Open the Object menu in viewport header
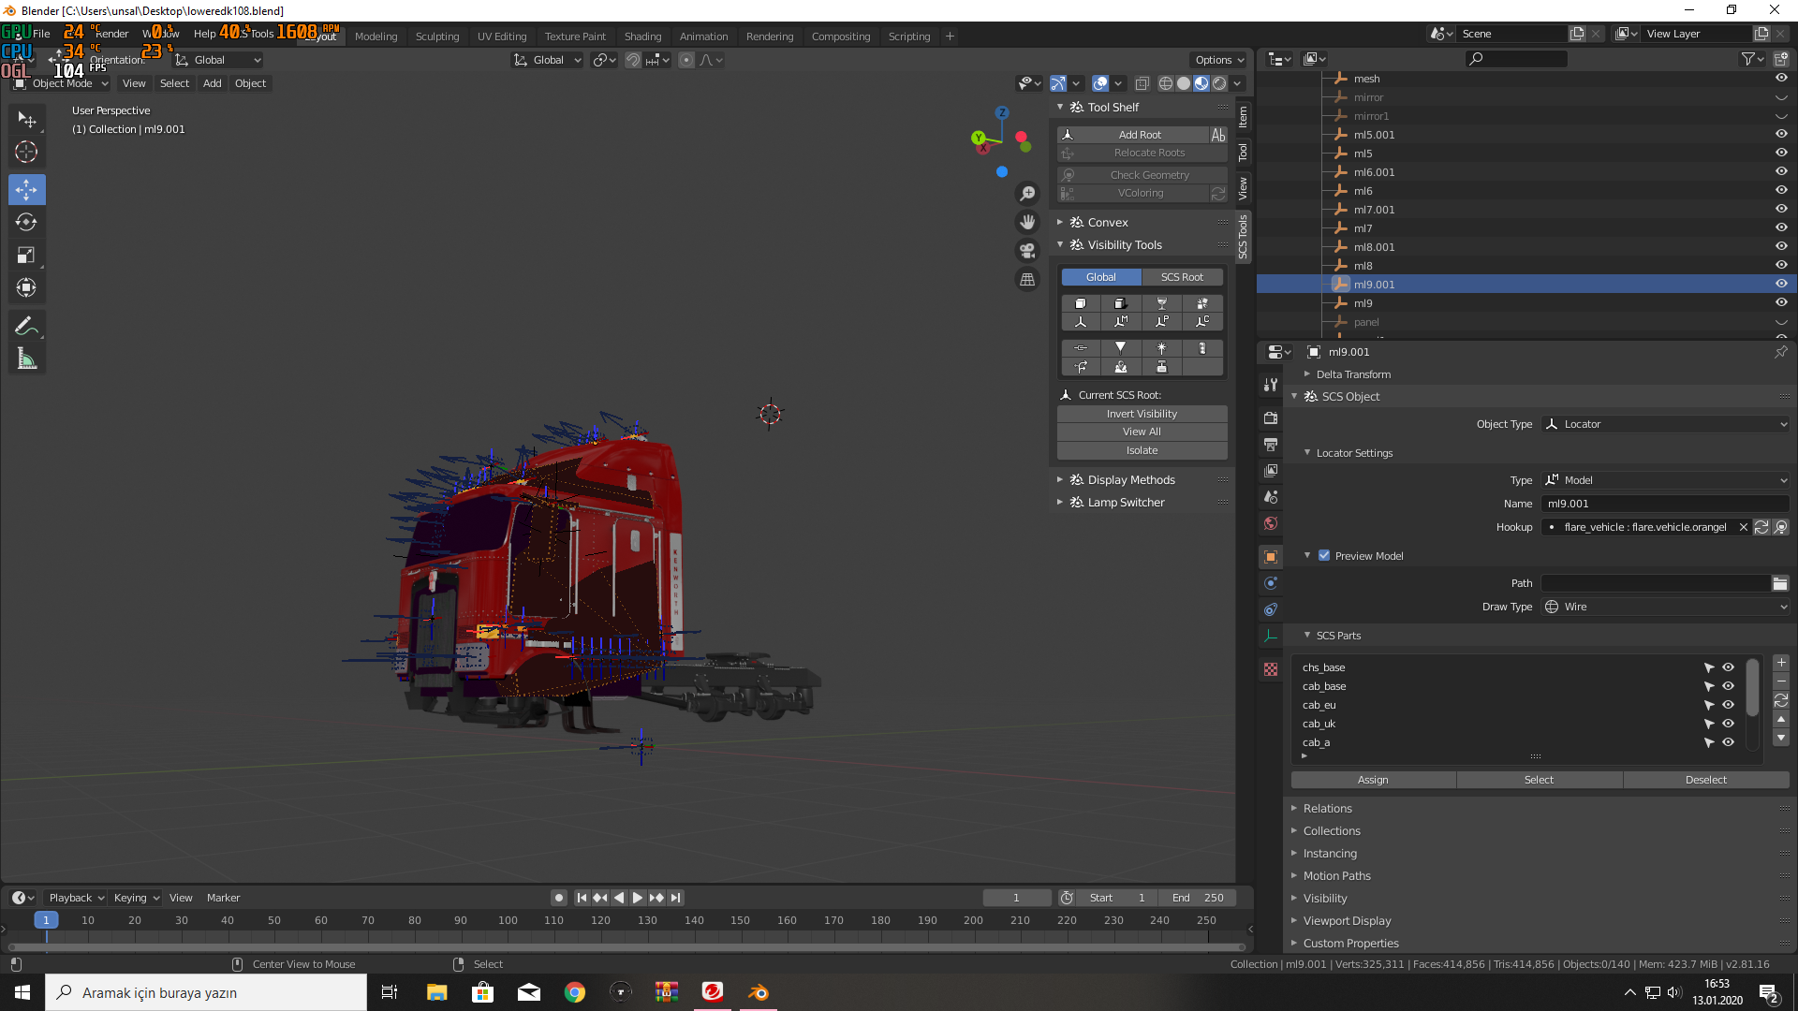The image size is (1798, 1011). point(250,83)
